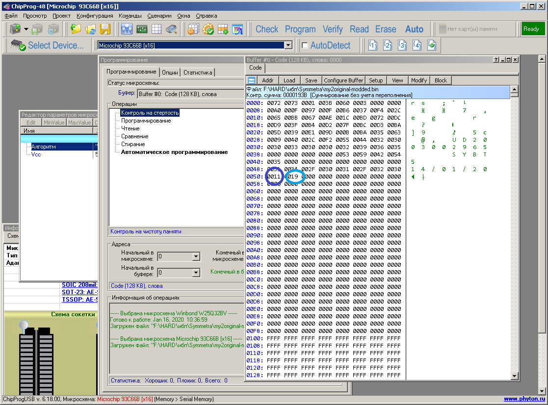The image size is (548, 405).
Task: Click the script number 1 icon
Action: click(x=373, y=46)
